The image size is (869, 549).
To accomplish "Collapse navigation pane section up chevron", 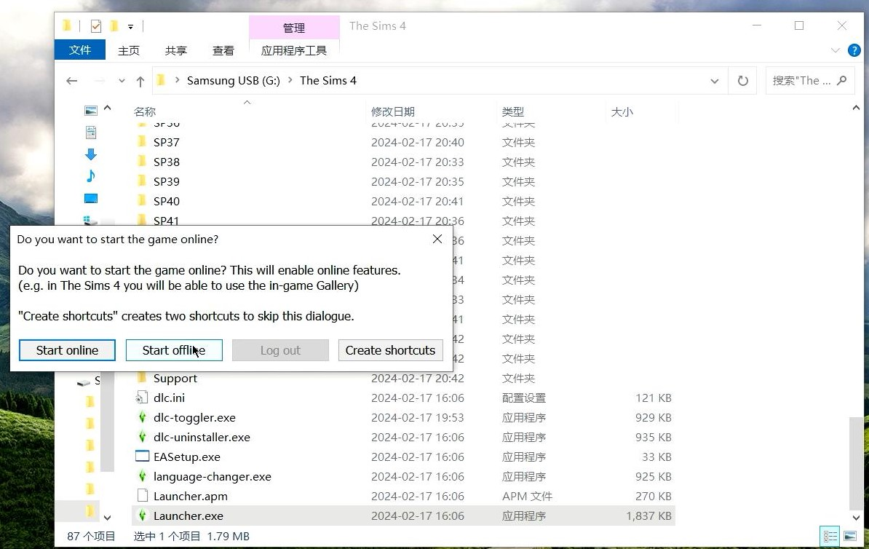I will 108,108.
